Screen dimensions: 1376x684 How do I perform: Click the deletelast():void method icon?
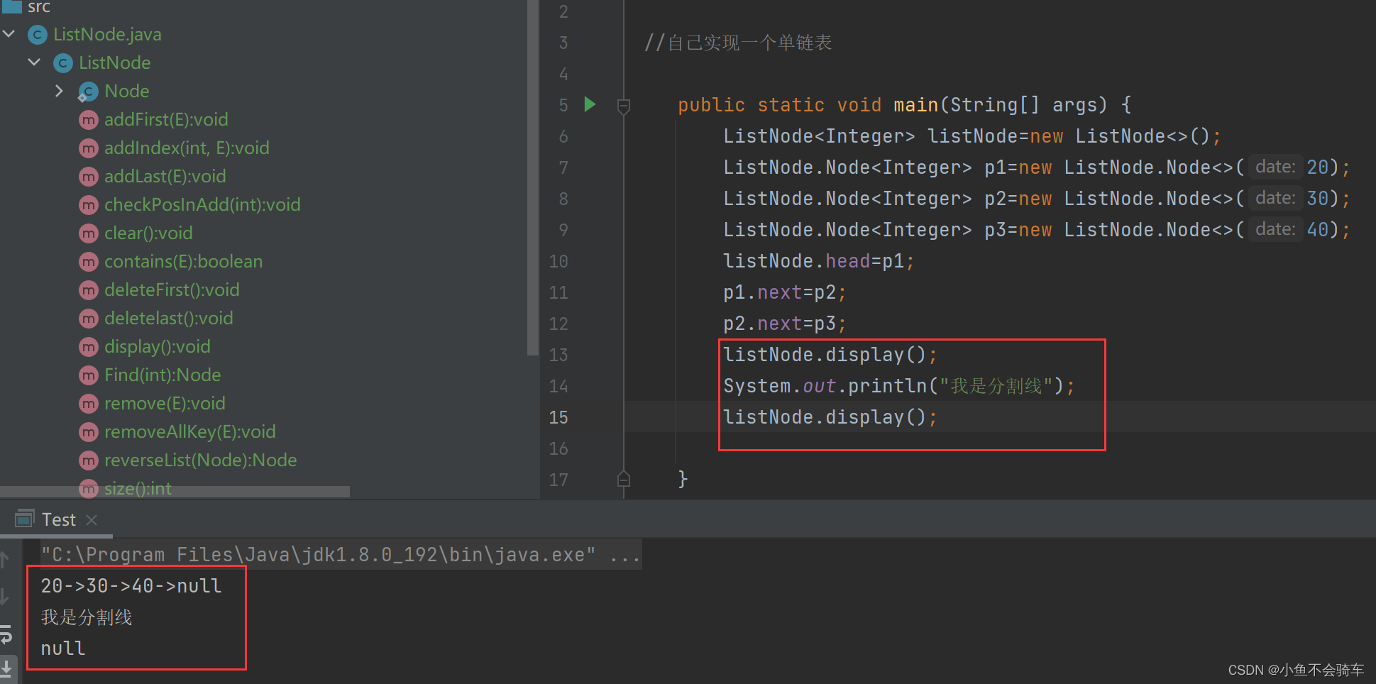click(x=88, y=319)
